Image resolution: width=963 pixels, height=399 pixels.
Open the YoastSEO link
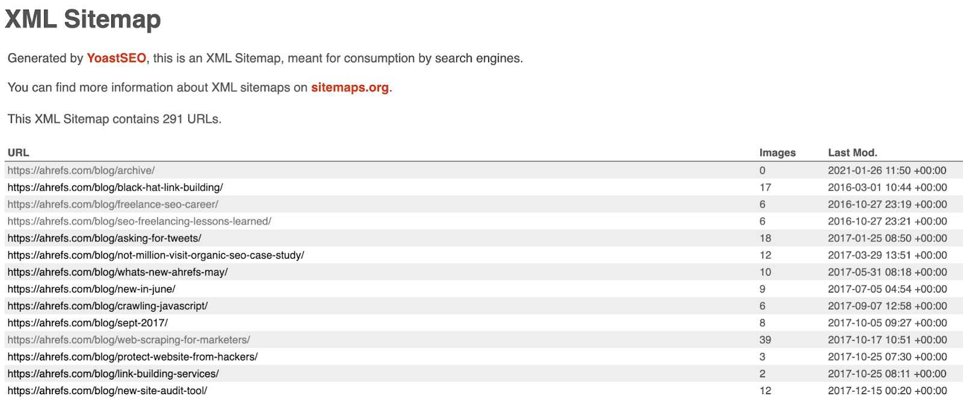116,58
